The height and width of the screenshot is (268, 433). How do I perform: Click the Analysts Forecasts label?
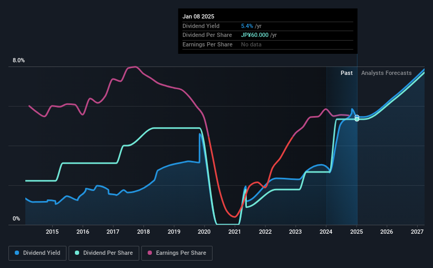click(387, 73)
